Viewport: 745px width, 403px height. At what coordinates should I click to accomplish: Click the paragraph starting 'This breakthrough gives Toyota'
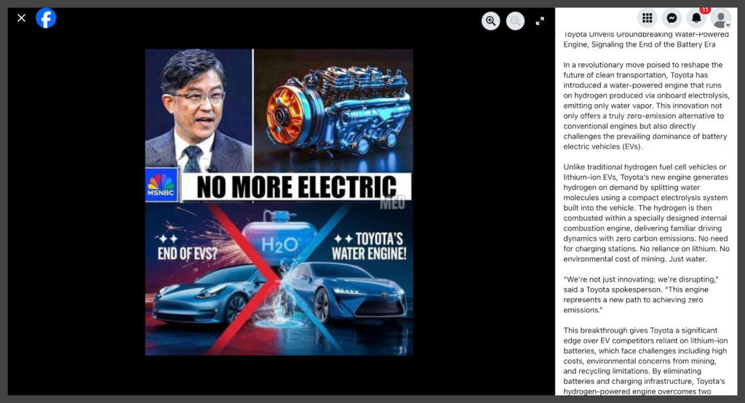tap(645, 361)
